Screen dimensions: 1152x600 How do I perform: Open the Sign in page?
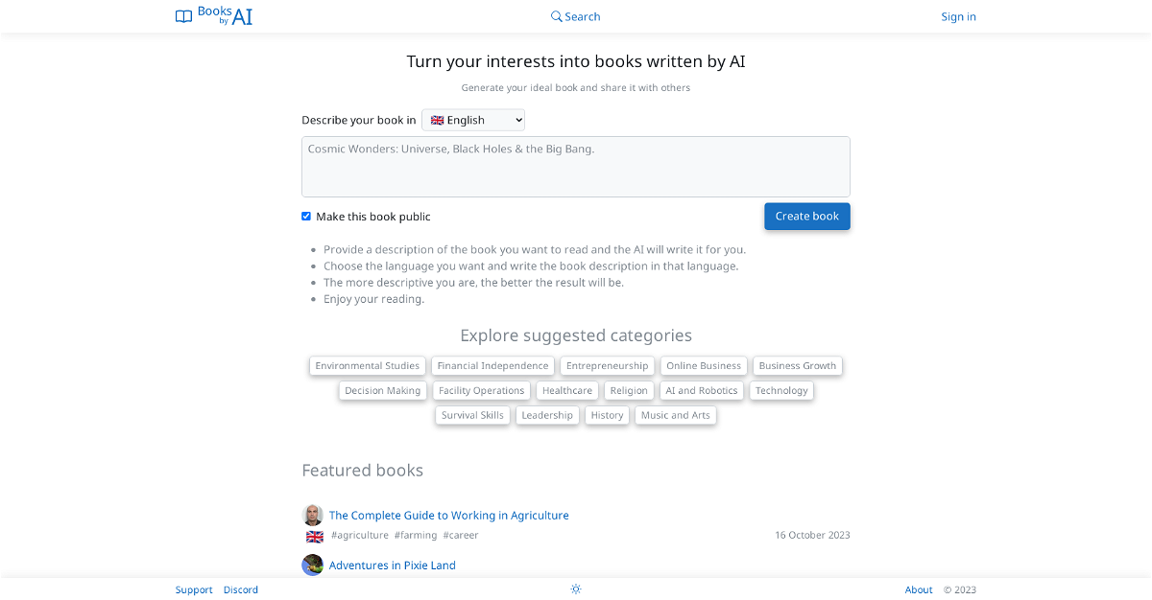click(958, 16)
